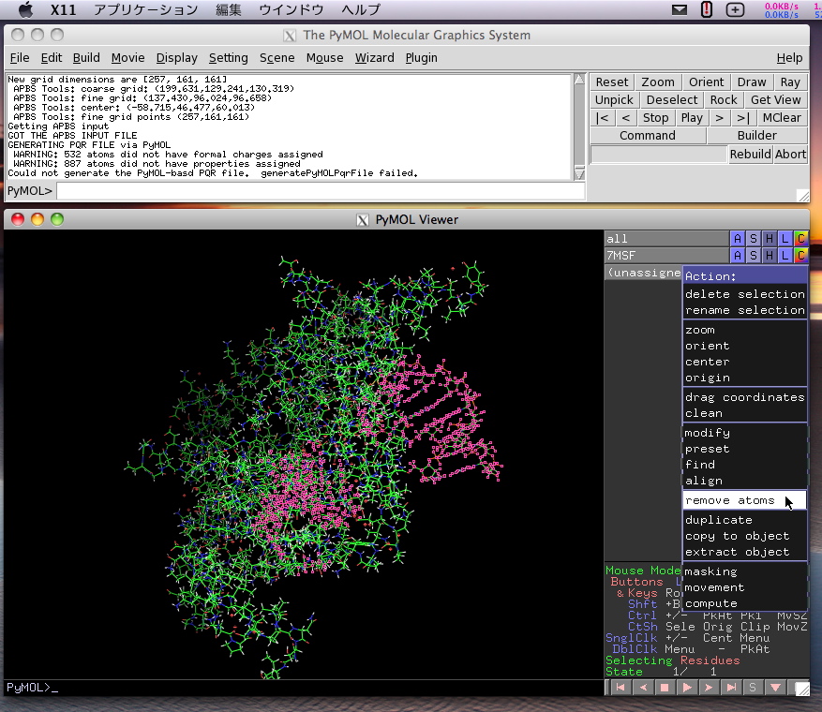Click the step-forward arrow in viewer playback bar
822x712 pixels.
pyautogui.click(x=709, y=688)
